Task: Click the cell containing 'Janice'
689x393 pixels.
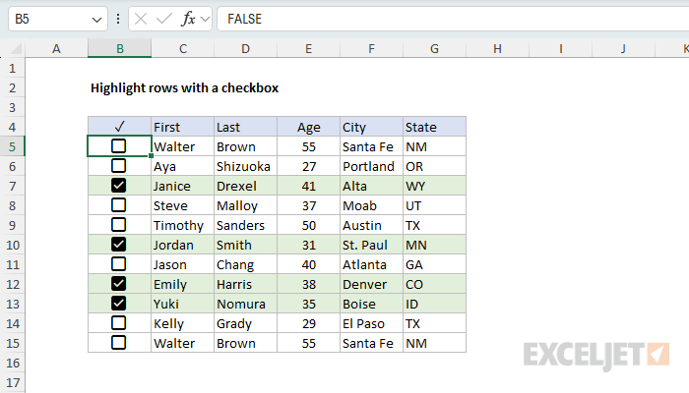Action: (x=183, y=186)
